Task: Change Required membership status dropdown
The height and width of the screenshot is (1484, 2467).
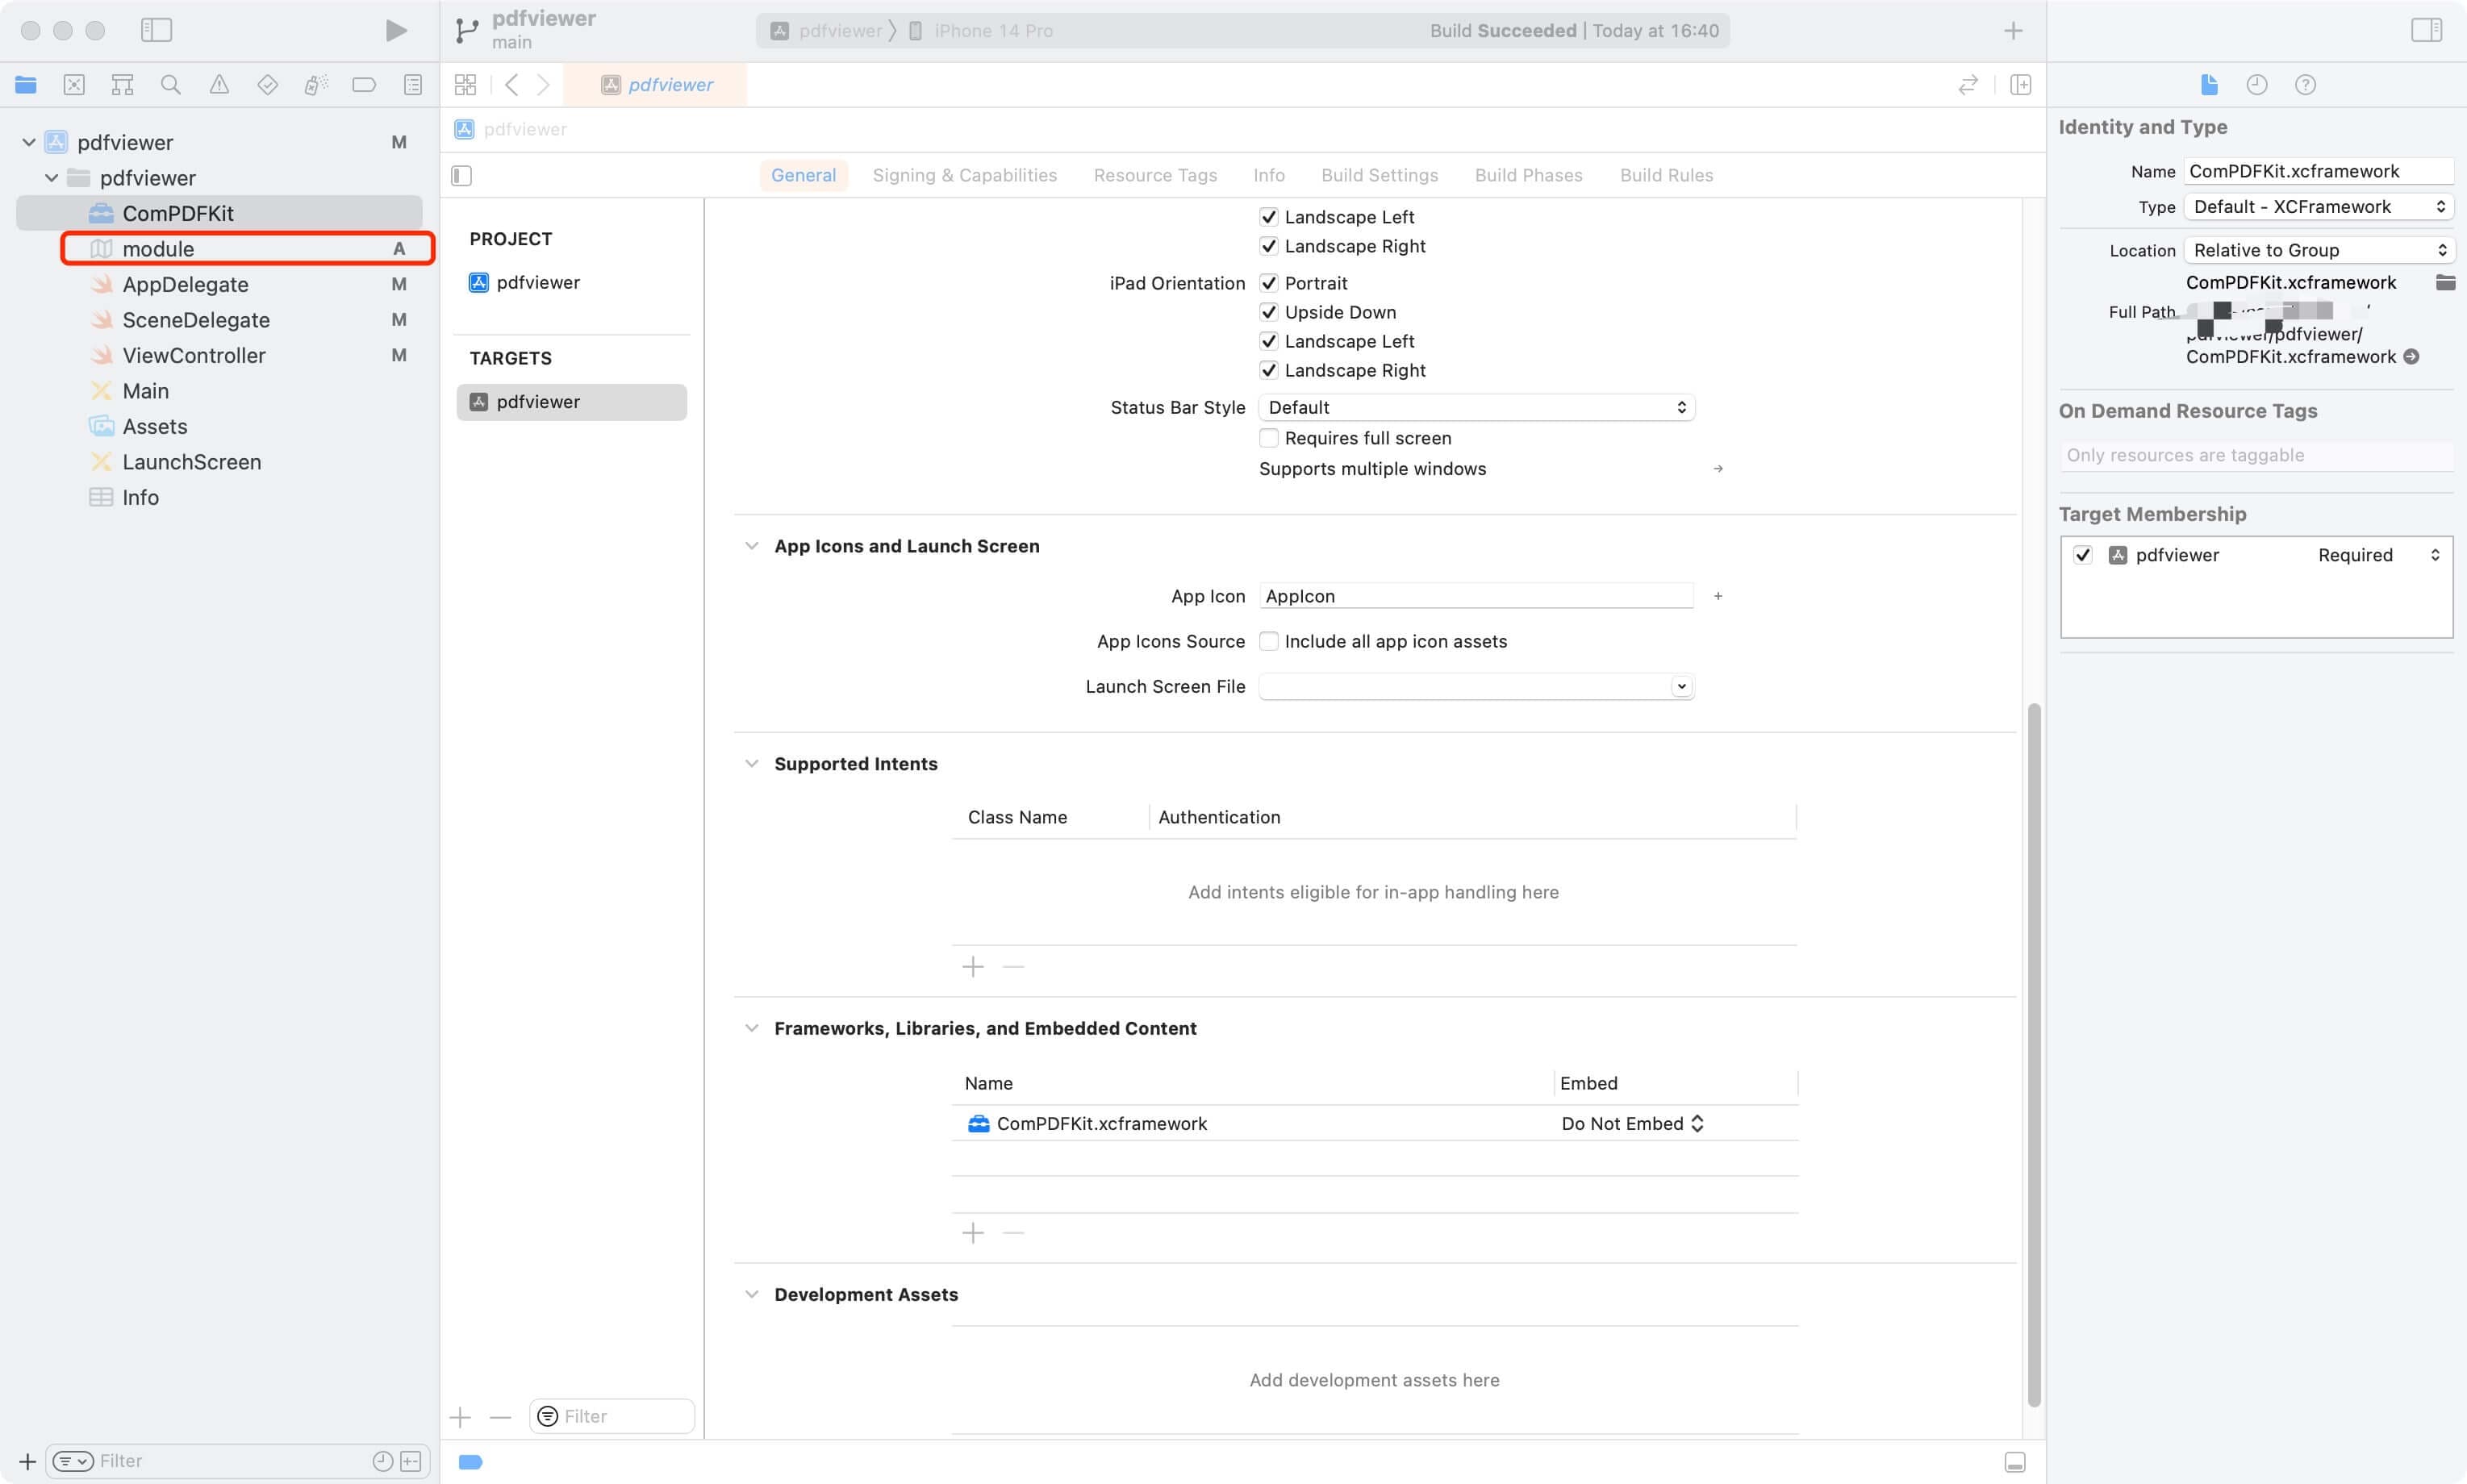Action: coord(2379,555)
